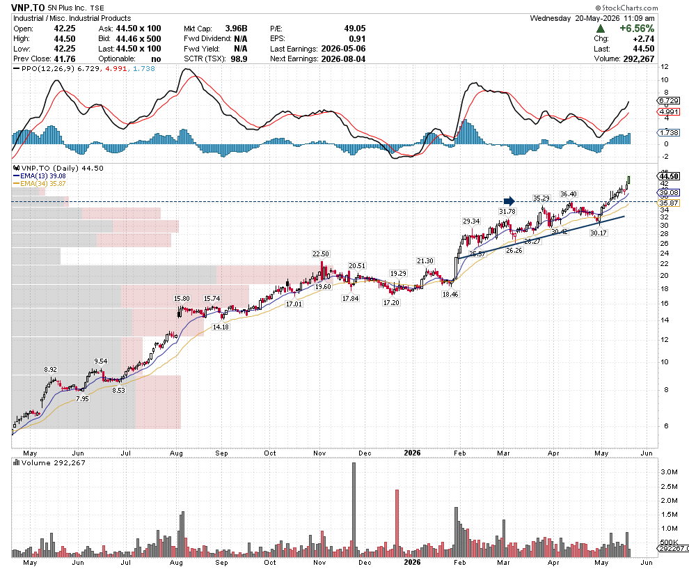Click the 17.20 December low label

pyautogui.click(x=391, y=302)
